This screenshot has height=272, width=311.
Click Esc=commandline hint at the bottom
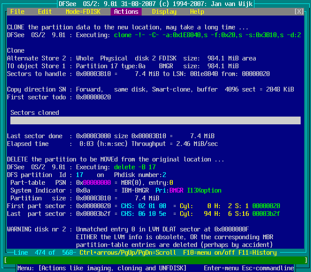coord(268,268)
